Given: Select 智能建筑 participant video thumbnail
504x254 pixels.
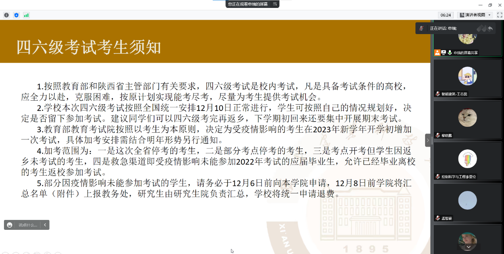Looking at the screenshot, I should (x=467, y=76).
